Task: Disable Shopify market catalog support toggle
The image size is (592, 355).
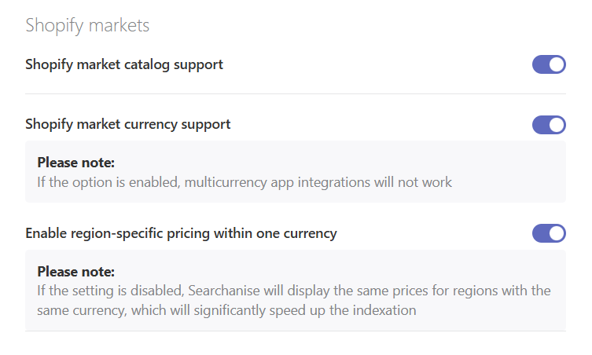Action: 549,64
